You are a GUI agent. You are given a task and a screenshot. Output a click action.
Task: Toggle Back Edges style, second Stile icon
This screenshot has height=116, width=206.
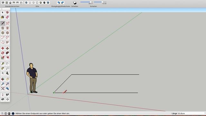click(30, 3)
